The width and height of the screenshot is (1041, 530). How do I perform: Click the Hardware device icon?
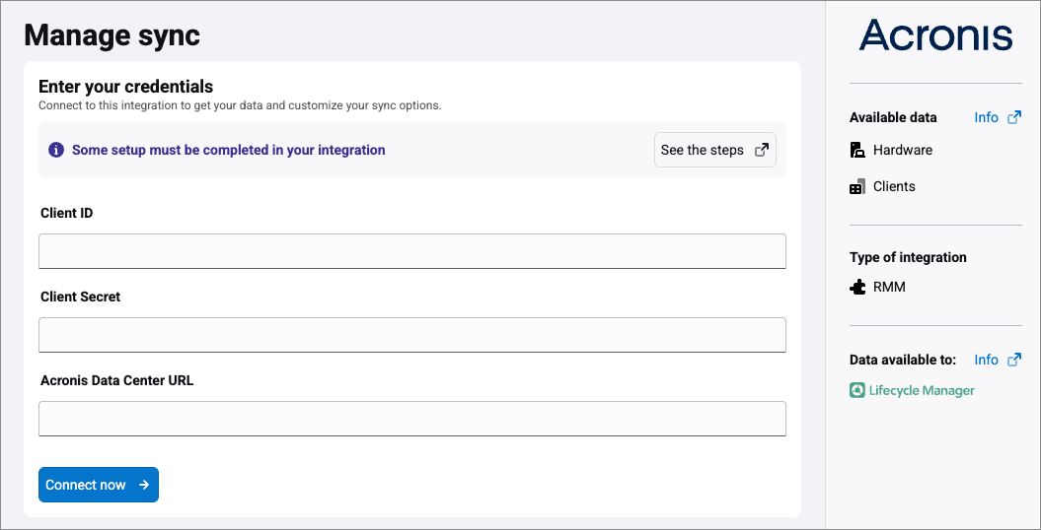pyautogui.click(x=857, y=150)
